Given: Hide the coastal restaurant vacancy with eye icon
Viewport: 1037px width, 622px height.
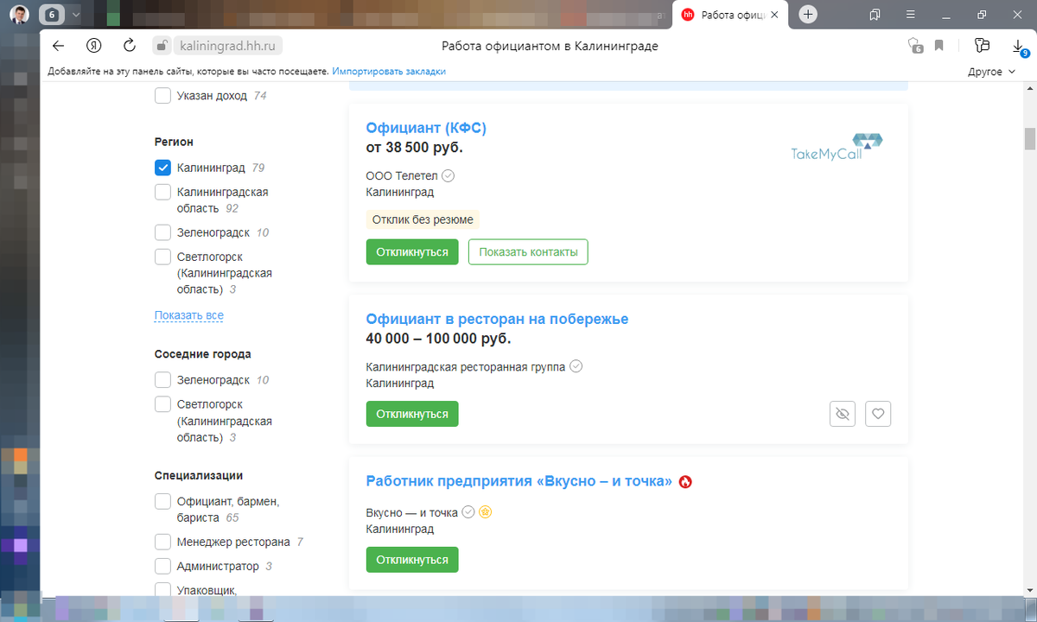Looking at the screenshot, I should click(843, 414).
